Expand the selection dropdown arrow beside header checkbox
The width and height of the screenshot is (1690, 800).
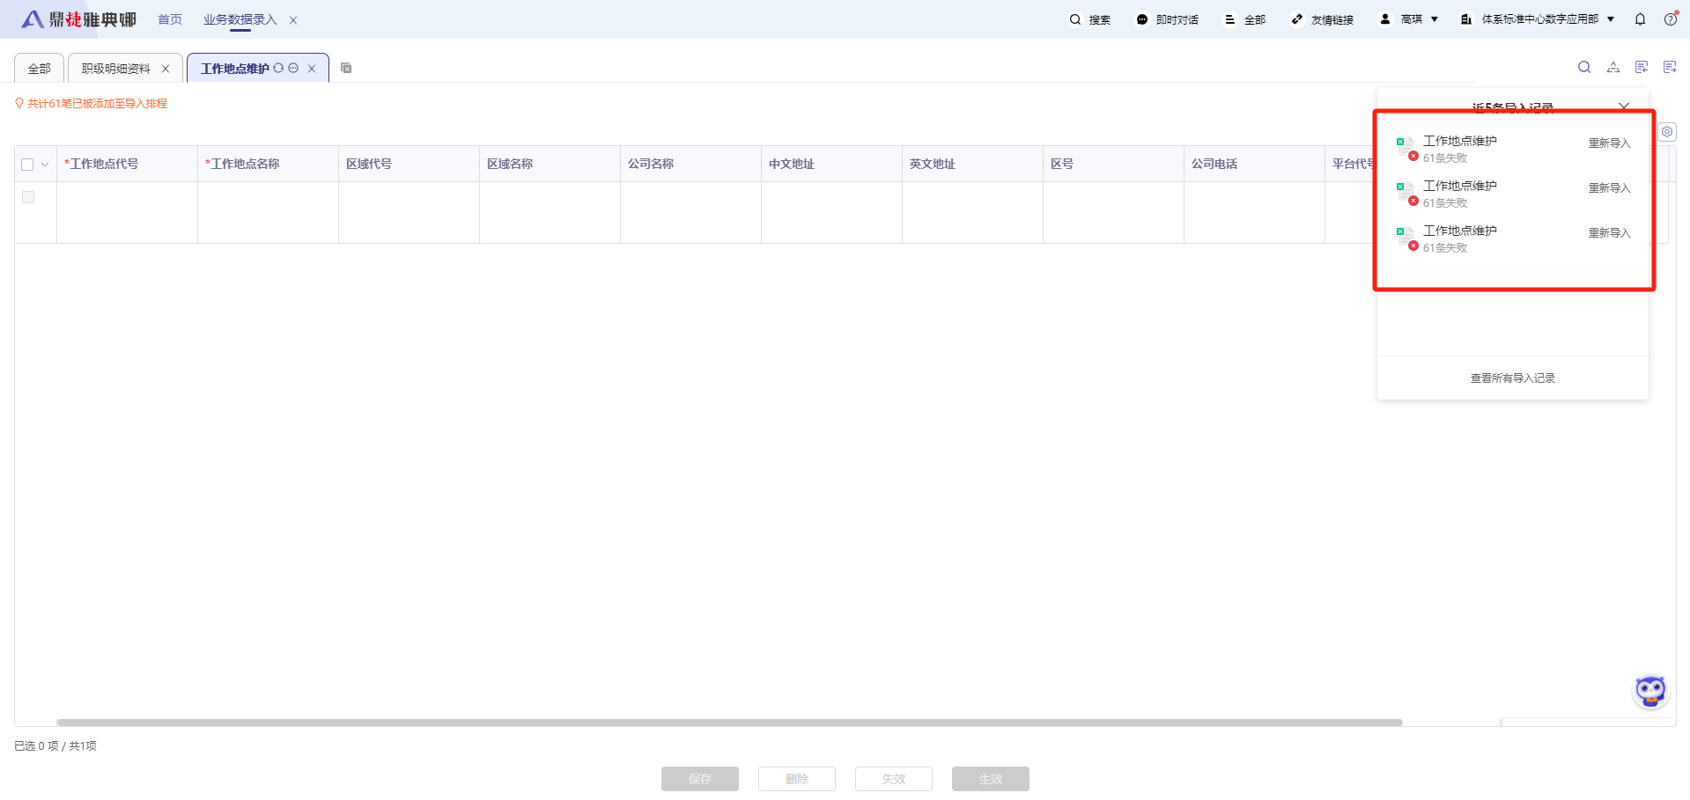coord(45,165)
